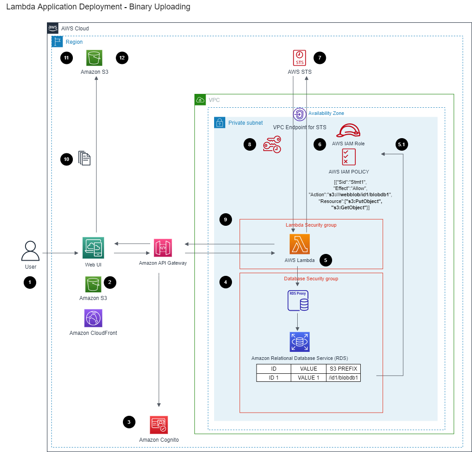Select the 'Amazon Cognito' label
The height and width of the screenshot is (452, 472).
[x=159, y=439]
